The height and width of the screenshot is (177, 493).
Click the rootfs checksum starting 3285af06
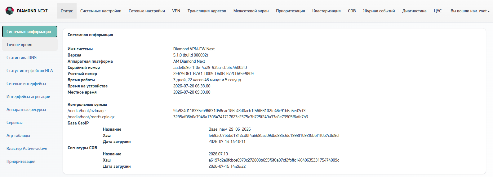pyautogui.click(x=241, y=117)
